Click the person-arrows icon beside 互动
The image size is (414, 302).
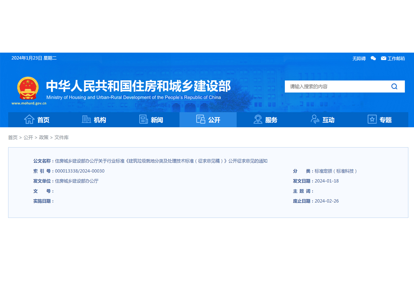(x=315, y=120)
